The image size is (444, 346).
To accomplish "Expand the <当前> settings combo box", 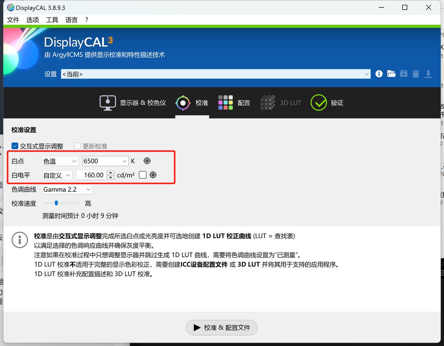I will click(x=366, y=74).
